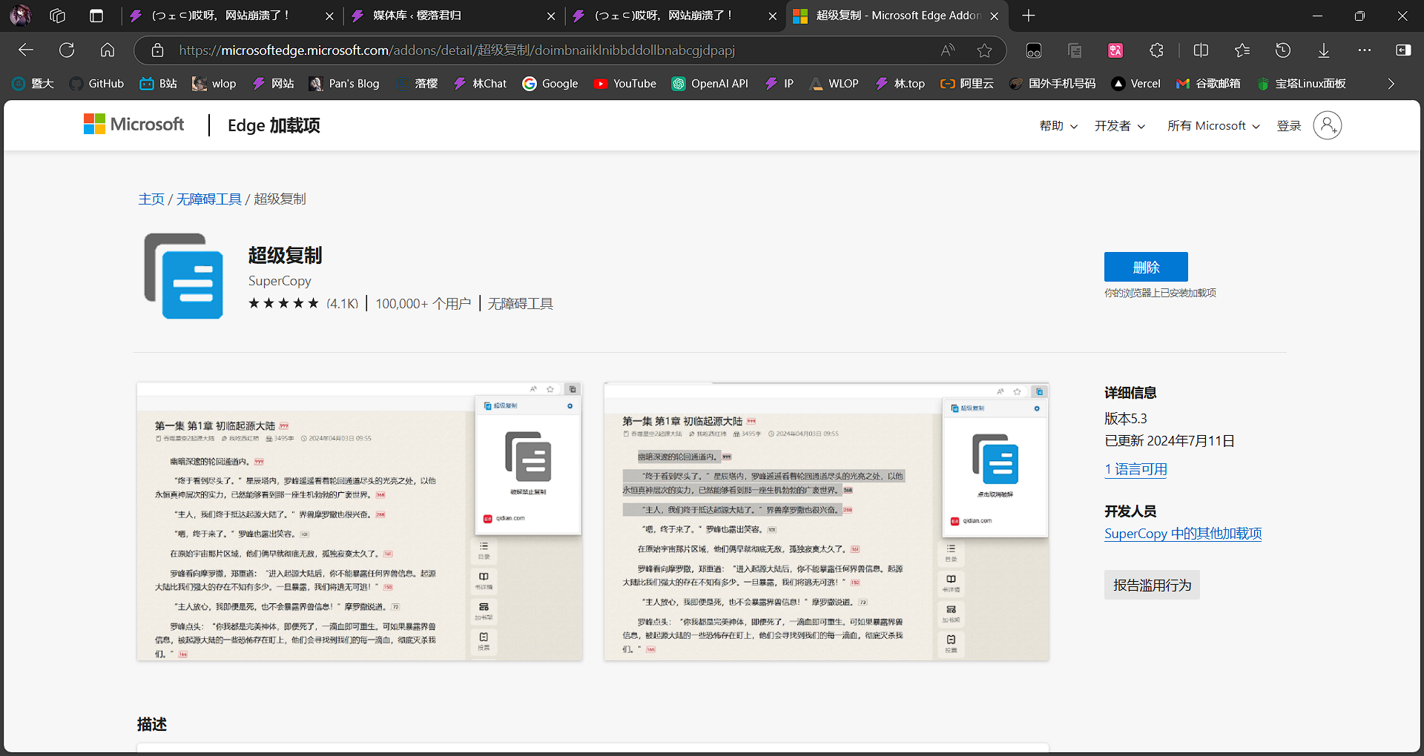Open the tab actions menu icon
Image resolution: width=1424 pixels, height=756 pixels.
tap(96, 16)
